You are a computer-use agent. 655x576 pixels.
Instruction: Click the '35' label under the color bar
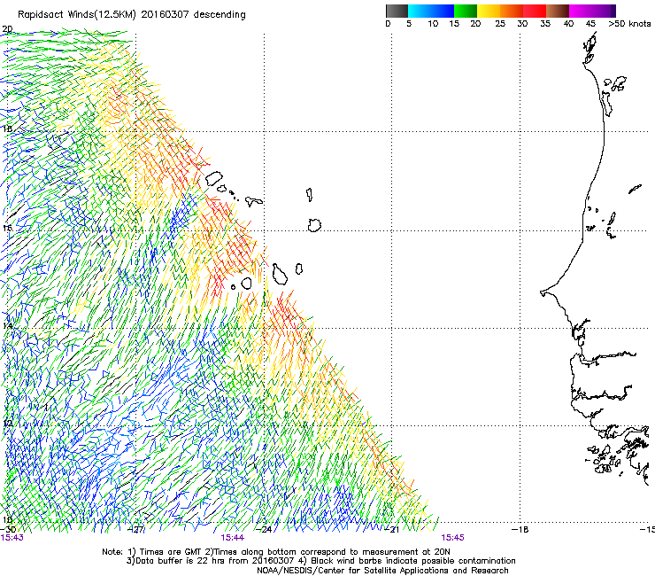545,24
